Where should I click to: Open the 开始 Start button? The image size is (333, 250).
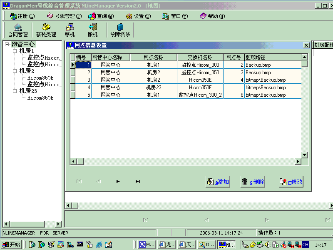pos(11,245)
